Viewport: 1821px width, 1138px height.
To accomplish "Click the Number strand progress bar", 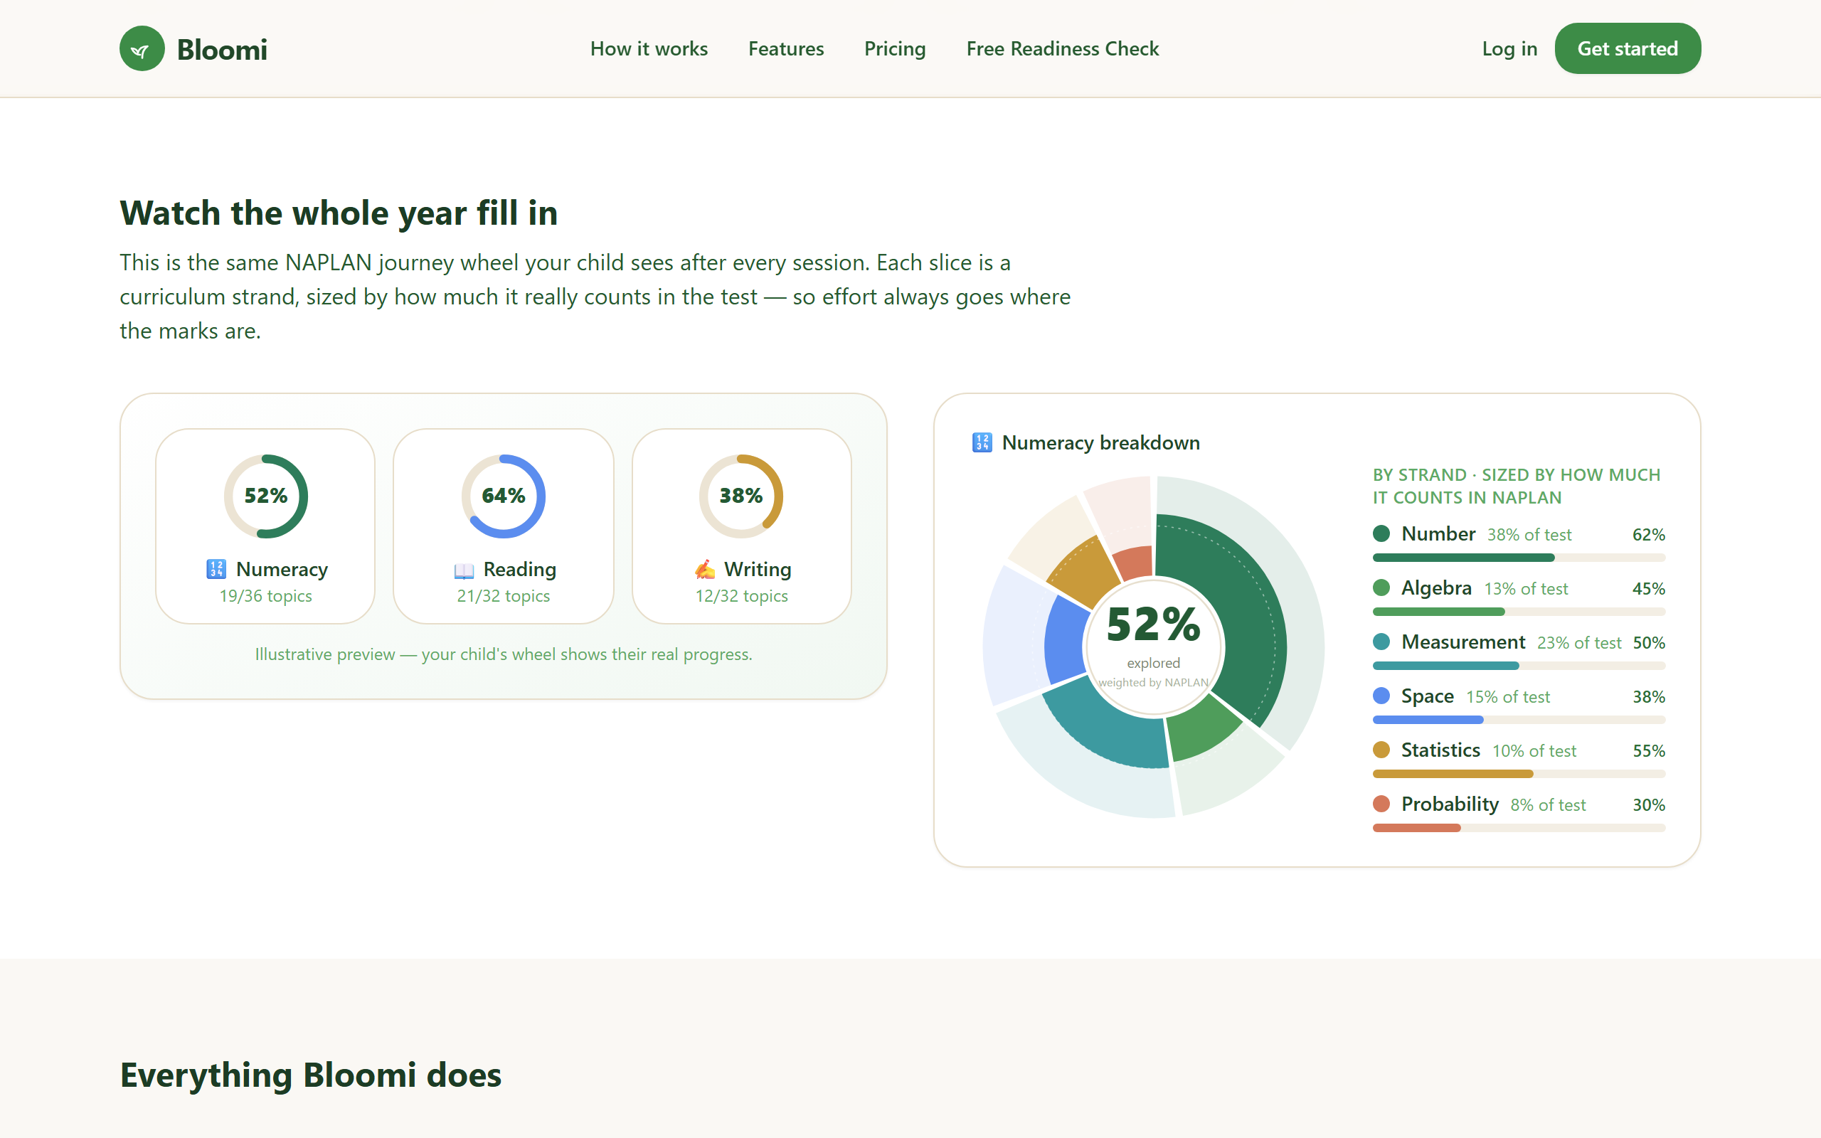I will pyautogui.click(x=1519, y=558).
